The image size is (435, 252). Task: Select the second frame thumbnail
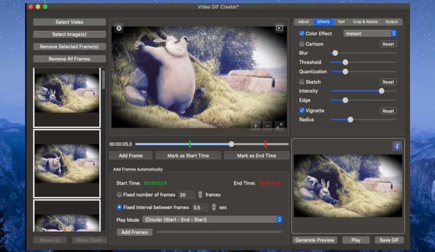[67, 163]
